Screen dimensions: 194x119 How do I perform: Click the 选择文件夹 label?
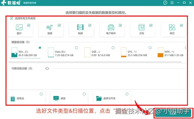109,98
